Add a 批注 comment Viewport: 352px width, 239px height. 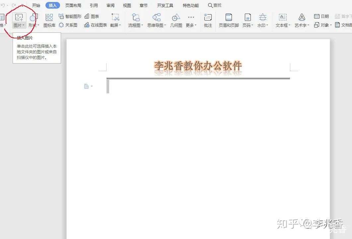208,20
